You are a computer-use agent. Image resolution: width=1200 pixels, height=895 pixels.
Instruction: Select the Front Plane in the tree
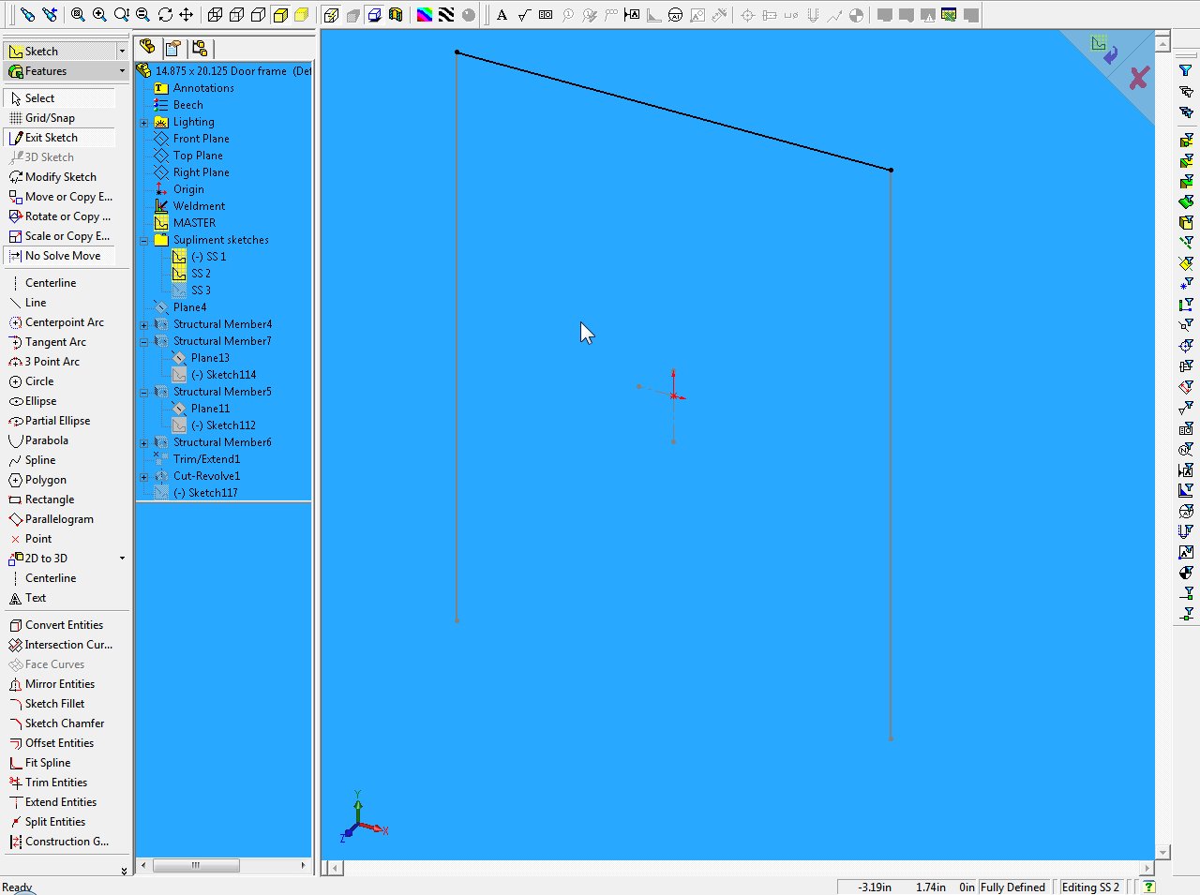pyautogui.click(x=201, y=139)
